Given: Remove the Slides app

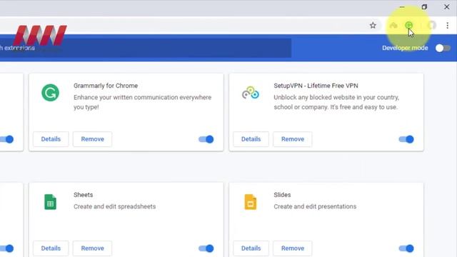Looking at the screenshot, I should pos(293,248).
